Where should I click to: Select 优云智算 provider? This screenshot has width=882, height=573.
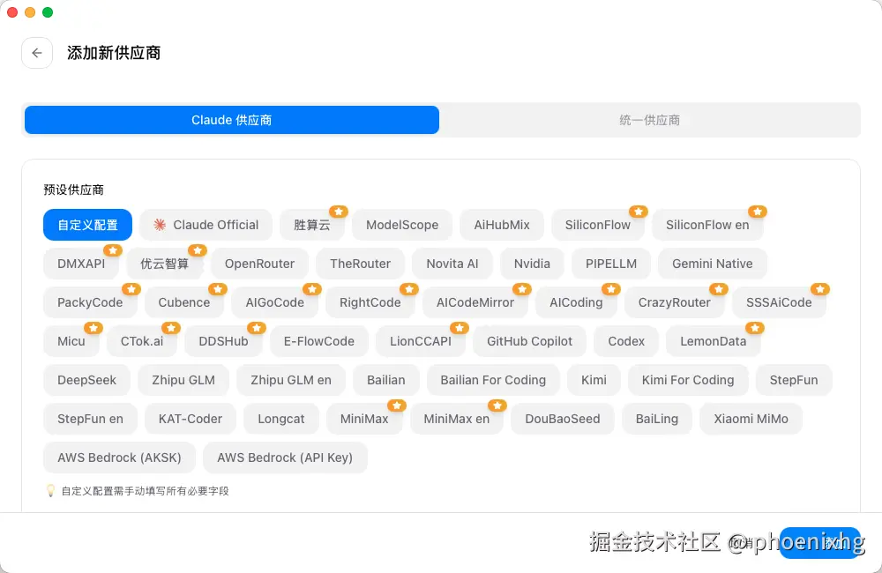point(165,264)
